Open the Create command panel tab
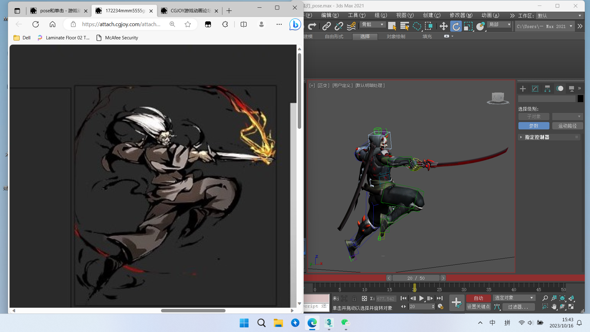Screen dimensions: 590x332 click(x=523, y=89)
